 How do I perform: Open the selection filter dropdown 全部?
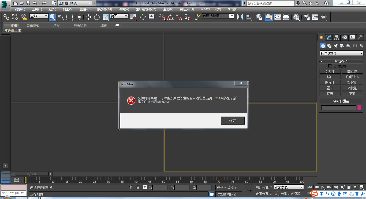(x=39, y=16)
